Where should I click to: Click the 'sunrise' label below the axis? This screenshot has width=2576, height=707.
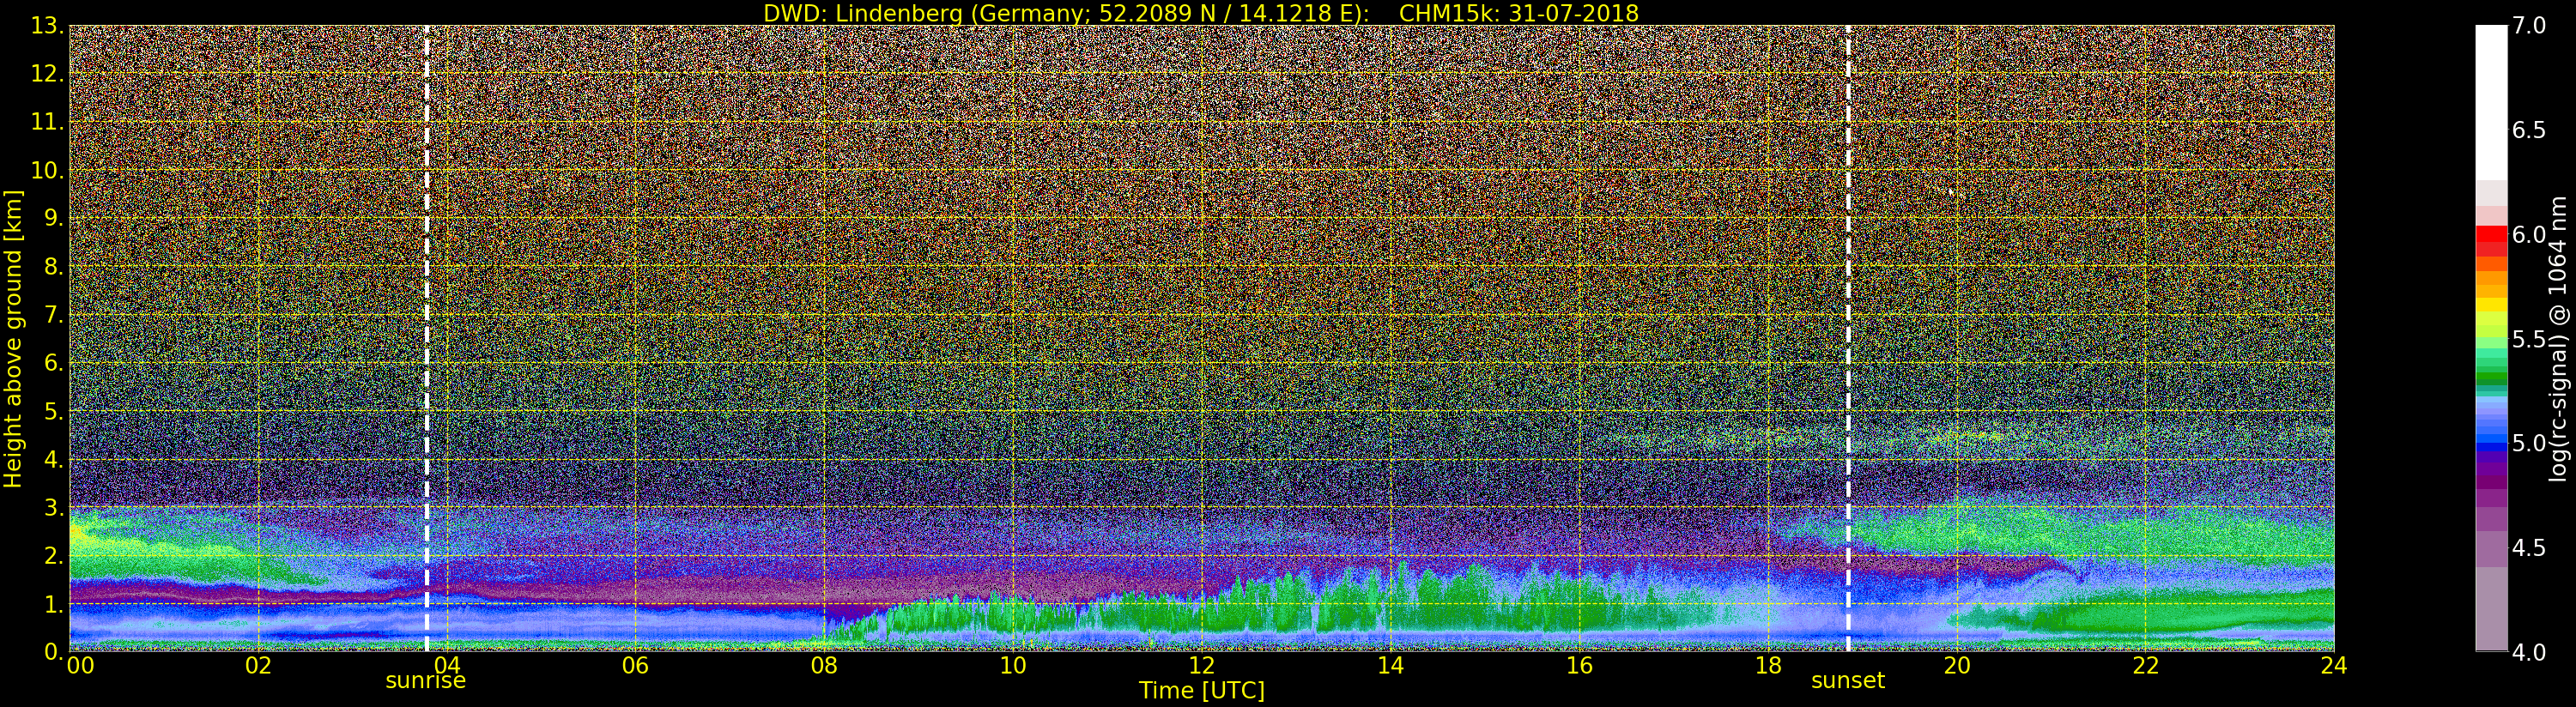426,681
